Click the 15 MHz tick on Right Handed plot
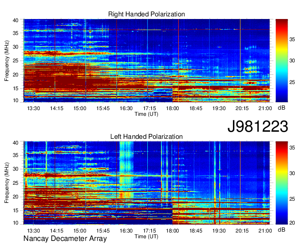This screenshot has height=244, width=300. click(x=16, y=88)
